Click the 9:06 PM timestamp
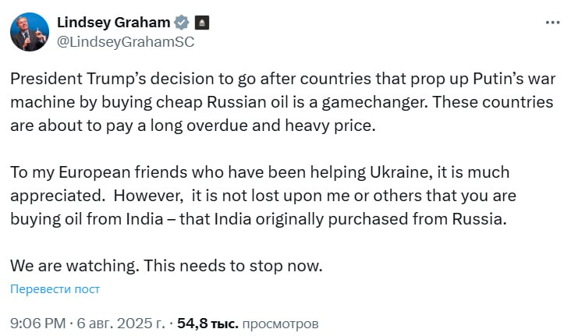Image resolution: width=571 pixels, height=336 pixels. [x=36, y=322]
